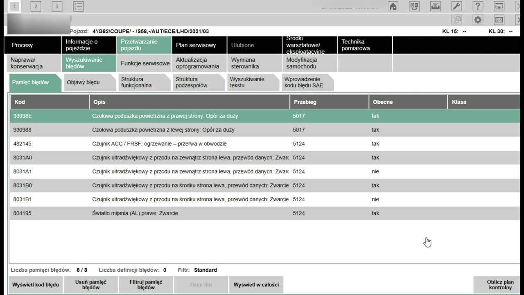This screenshot has height=295, width=524.
Task: Switch to Pamięć błędów tab
Action: [x=35, y=82]
